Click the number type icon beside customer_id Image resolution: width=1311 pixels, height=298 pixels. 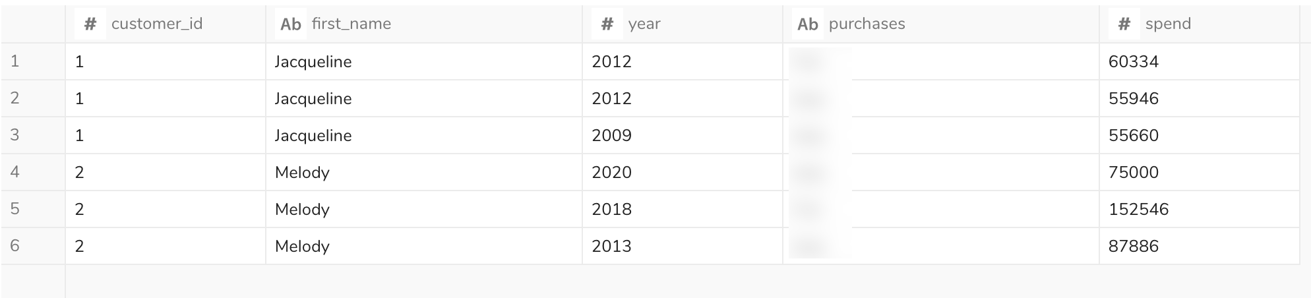(x=90, y=24)
